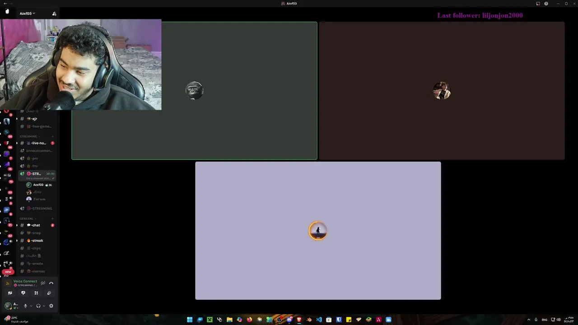Open the -ajr text channel
Screen dimensions: 578x325
pyautogui.click(x=36, y=119)
